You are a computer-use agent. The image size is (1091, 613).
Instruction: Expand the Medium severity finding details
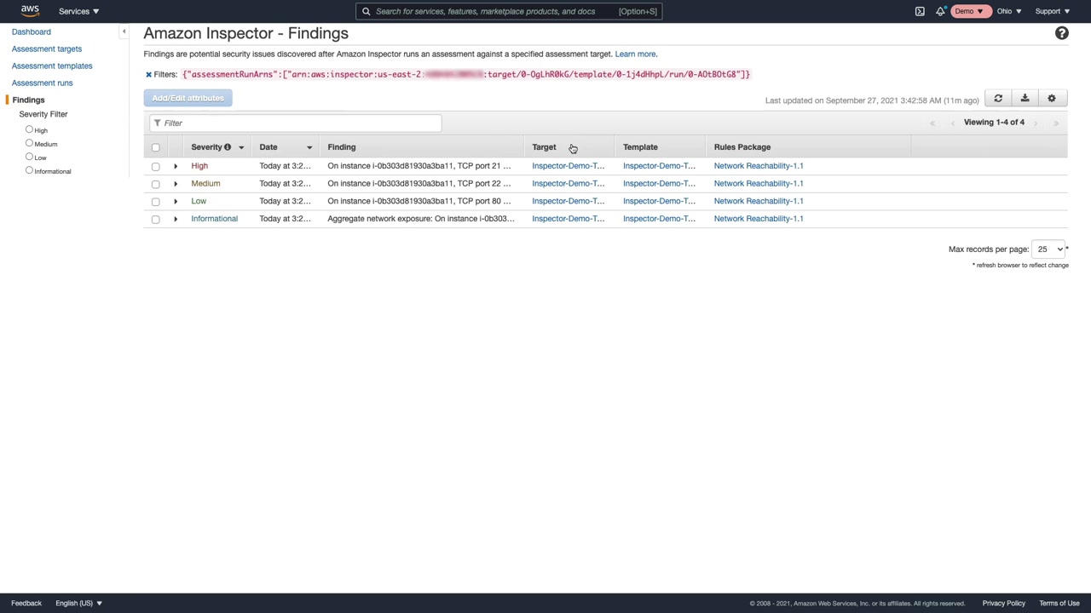(x=176, y=184)
